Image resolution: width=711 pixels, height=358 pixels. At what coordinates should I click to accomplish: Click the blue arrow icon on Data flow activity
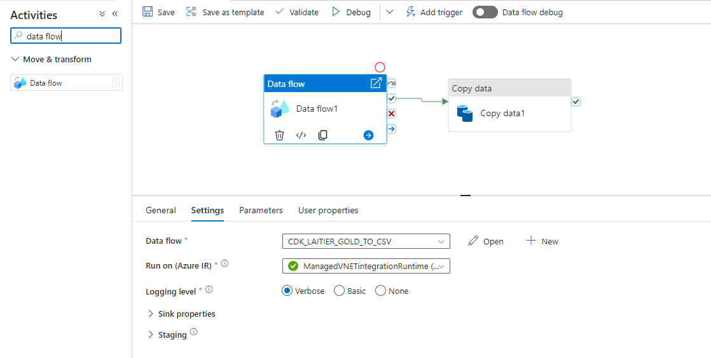(368, 135)
